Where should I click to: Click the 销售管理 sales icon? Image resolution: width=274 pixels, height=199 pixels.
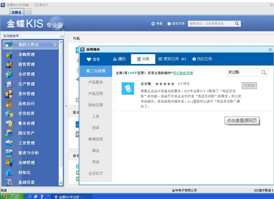(x=9, y=64)
